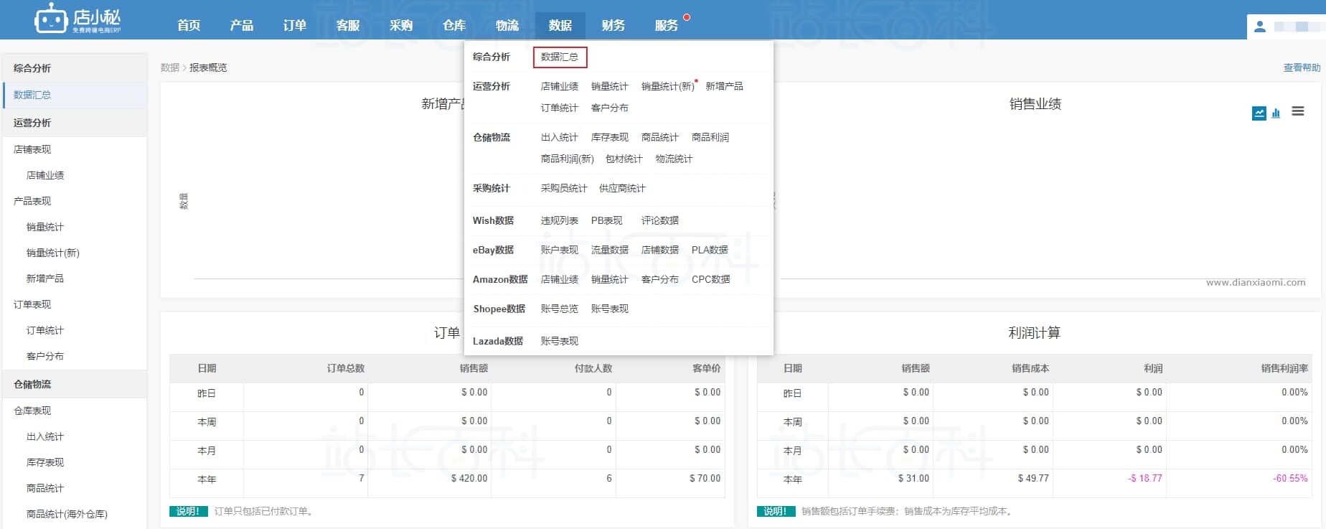This screenshot has height=529, width=1326.
Task: Collapse the 仓储物流 sidebar section header
Action: click(x=32, y=384)
